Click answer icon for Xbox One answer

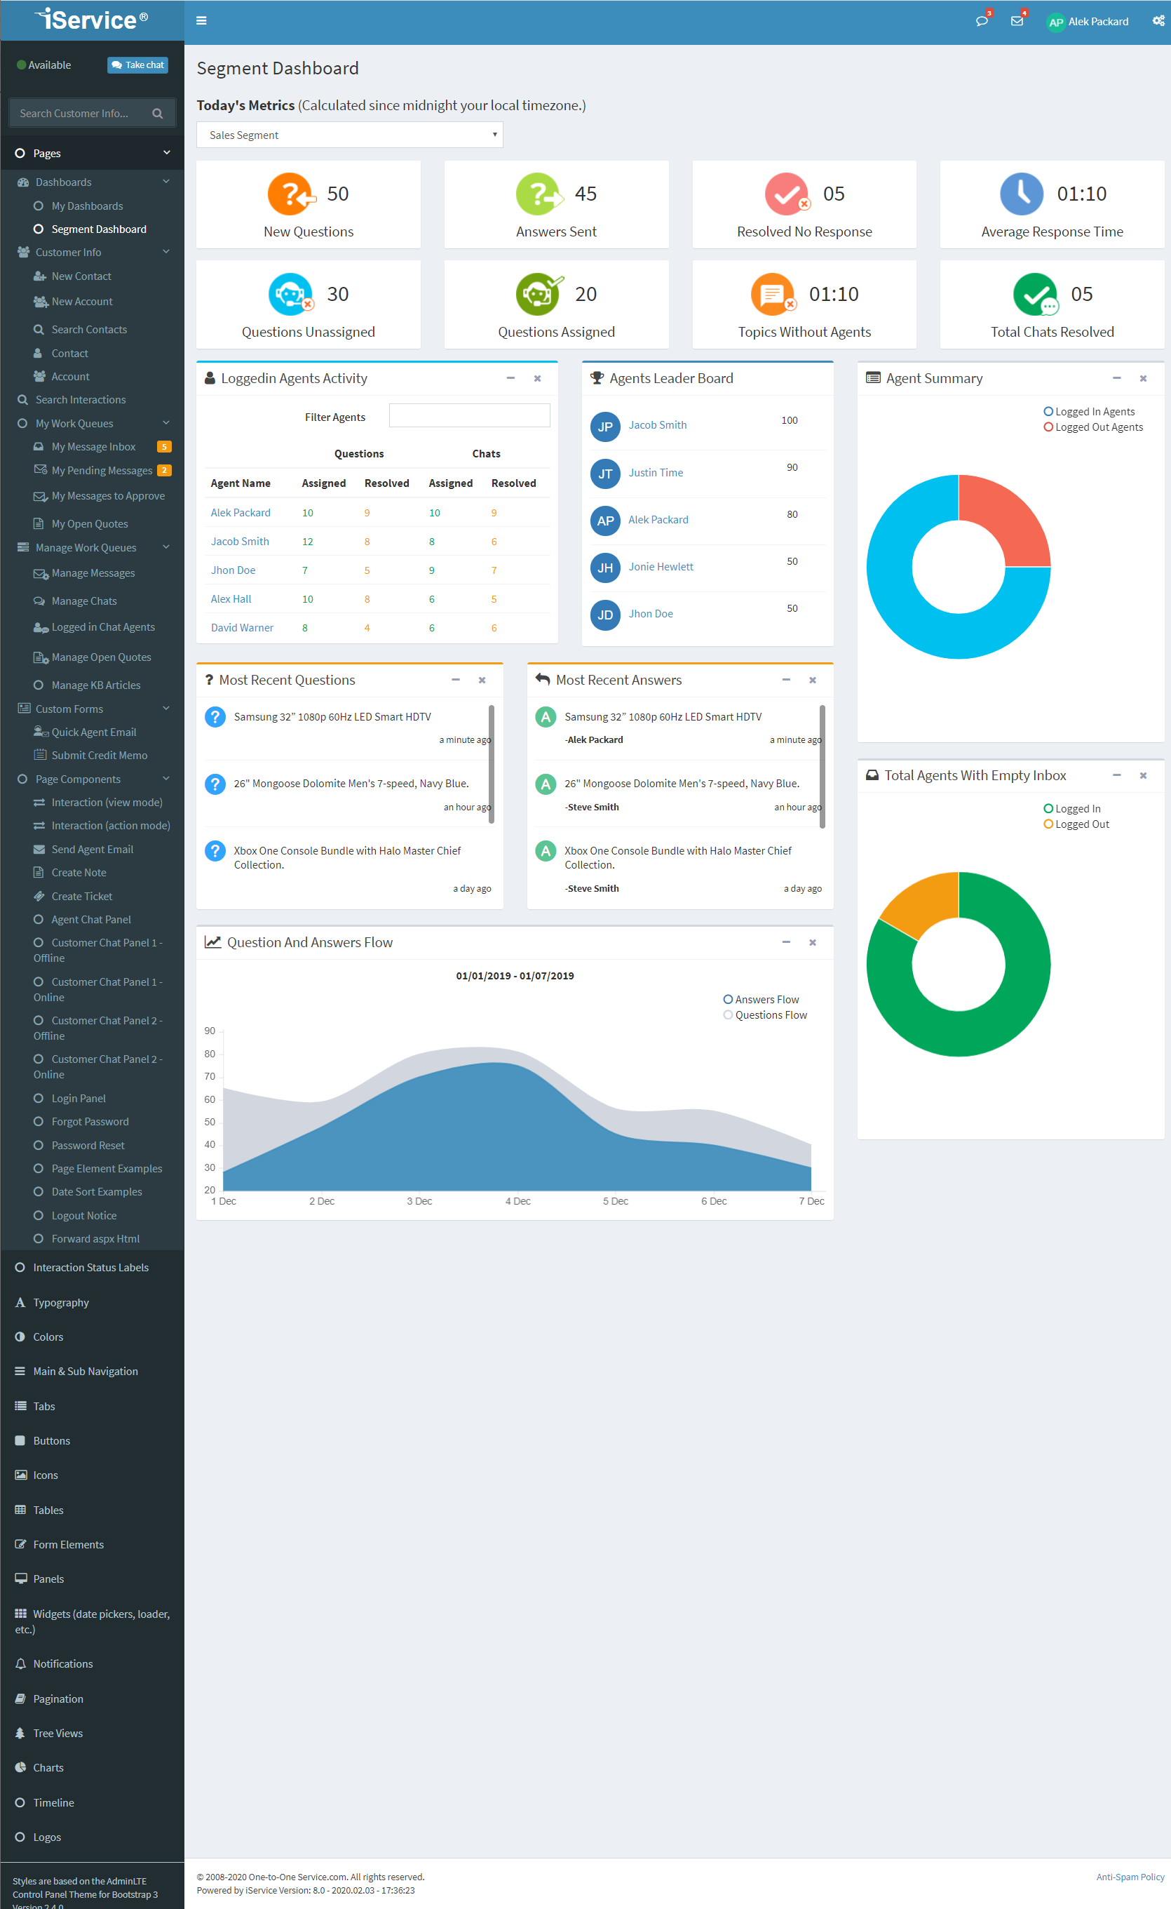(x=546, y=851)
